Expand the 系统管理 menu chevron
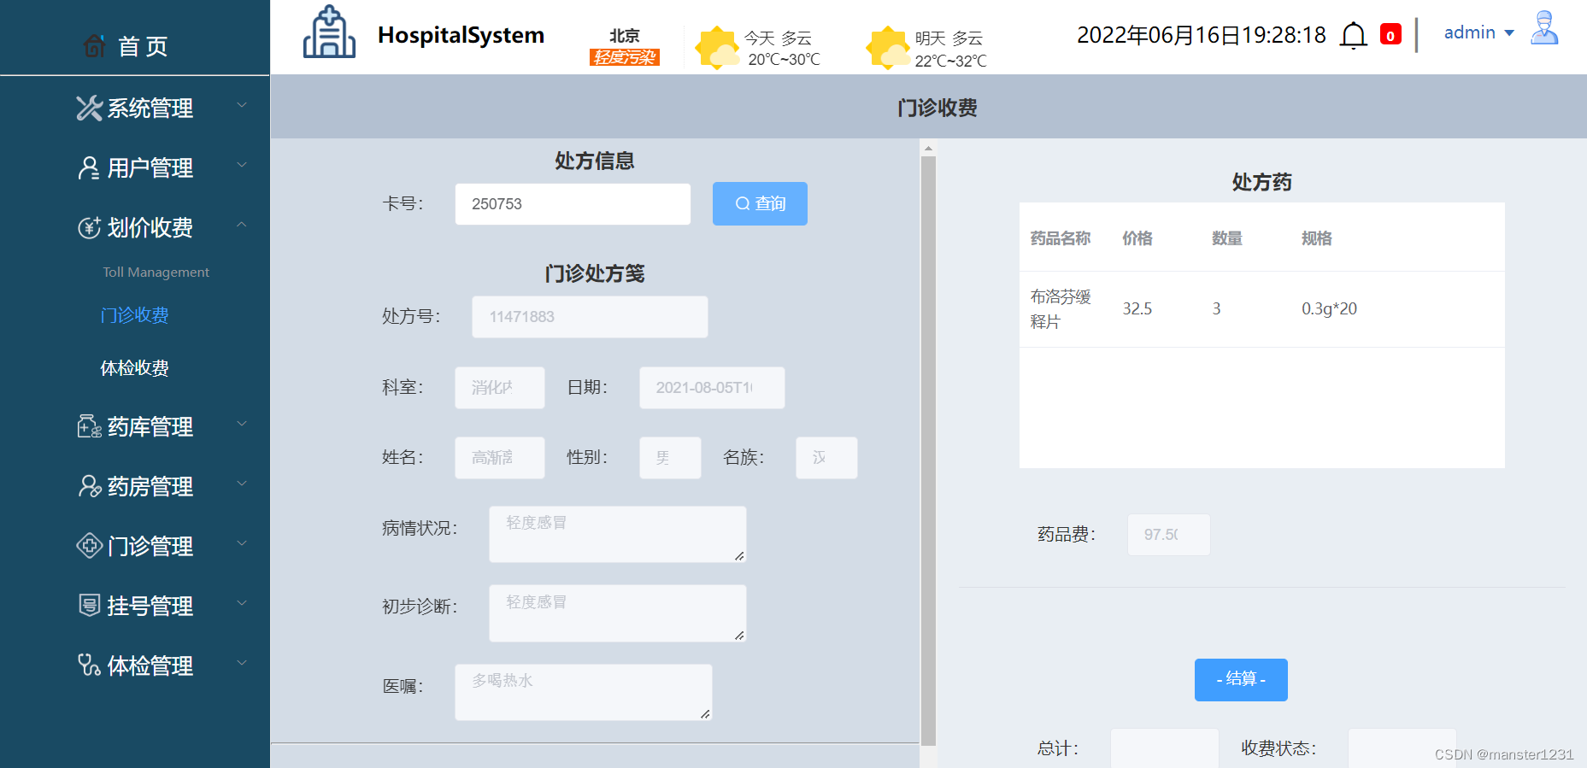The height and width of the screenshot is (768, 1587). click(242, 105)
